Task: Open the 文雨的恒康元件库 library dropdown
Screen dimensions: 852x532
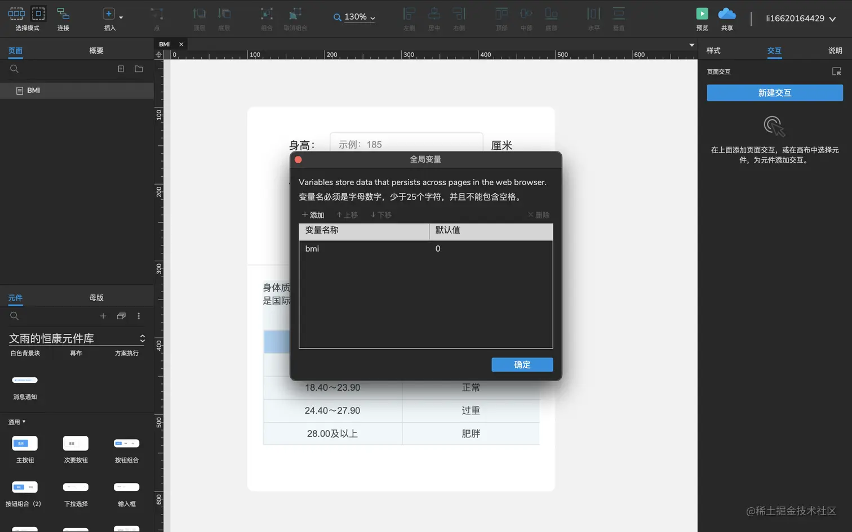Action: (x=77, y=338)
